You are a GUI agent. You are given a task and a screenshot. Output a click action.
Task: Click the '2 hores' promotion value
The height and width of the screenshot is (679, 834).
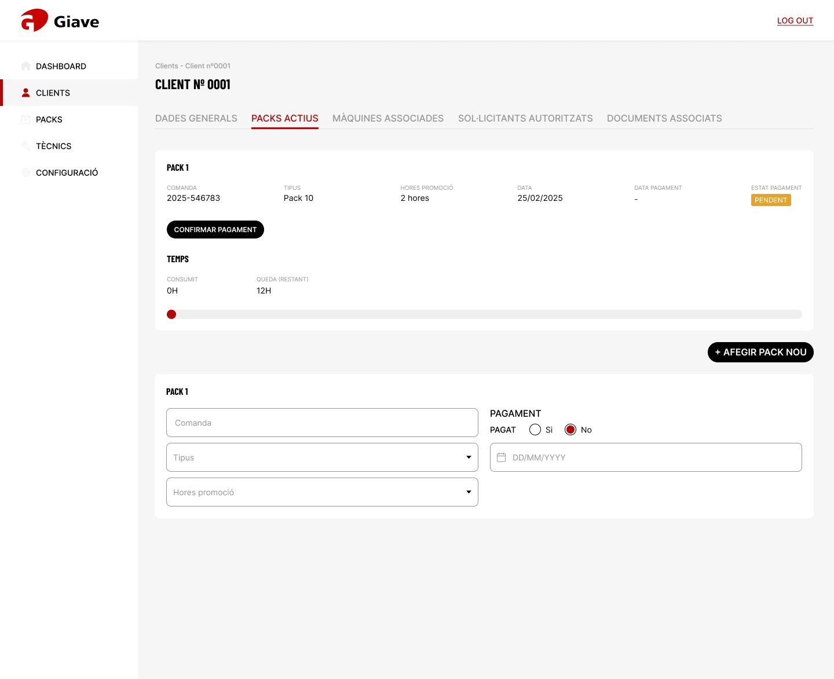pyautogui.click(x=415, y=198)
